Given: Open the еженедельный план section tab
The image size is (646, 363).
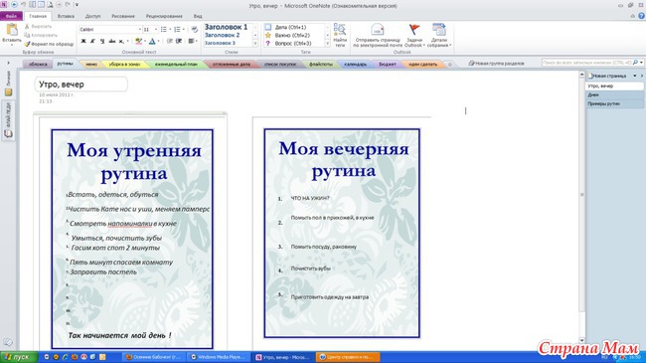Looking at the screenshot, I should coord(176,64).
